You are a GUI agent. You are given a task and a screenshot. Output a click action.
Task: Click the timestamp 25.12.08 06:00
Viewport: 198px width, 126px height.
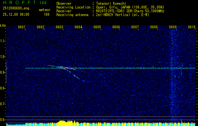(16, 14)
